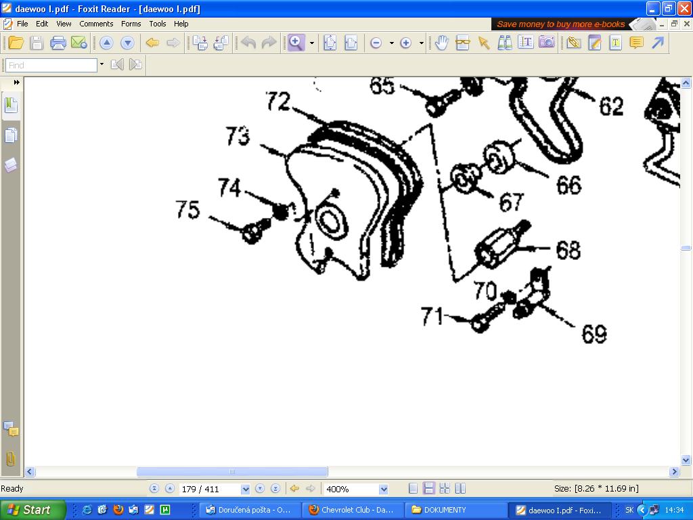Fit width of page icon
This screenshot has height=520, width=693.
point(351,43)
